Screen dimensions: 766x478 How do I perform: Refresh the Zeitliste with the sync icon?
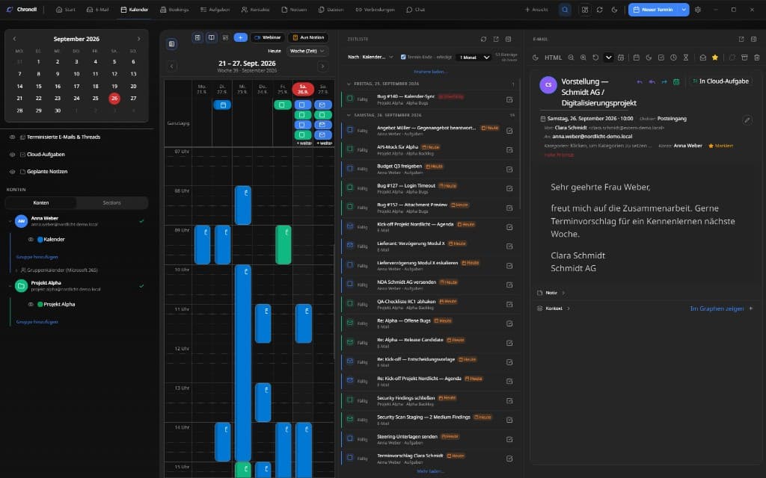click(x=483, y=39)
